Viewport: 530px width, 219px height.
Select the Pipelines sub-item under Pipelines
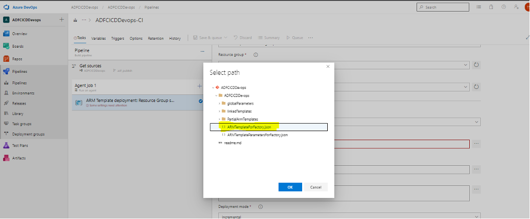(x=19, y=83)
